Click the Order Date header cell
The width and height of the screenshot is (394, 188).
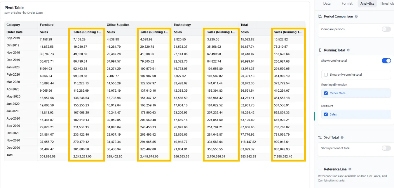coord(21,32)
